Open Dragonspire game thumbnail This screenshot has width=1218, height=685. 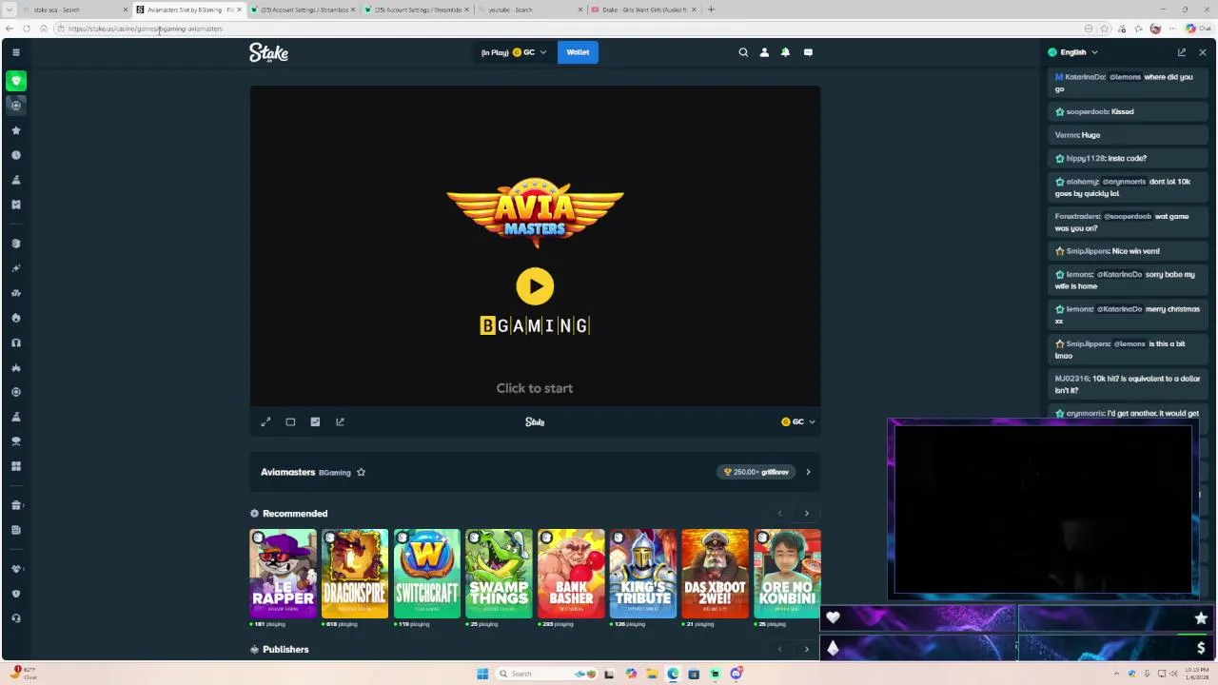pos(355,574)
